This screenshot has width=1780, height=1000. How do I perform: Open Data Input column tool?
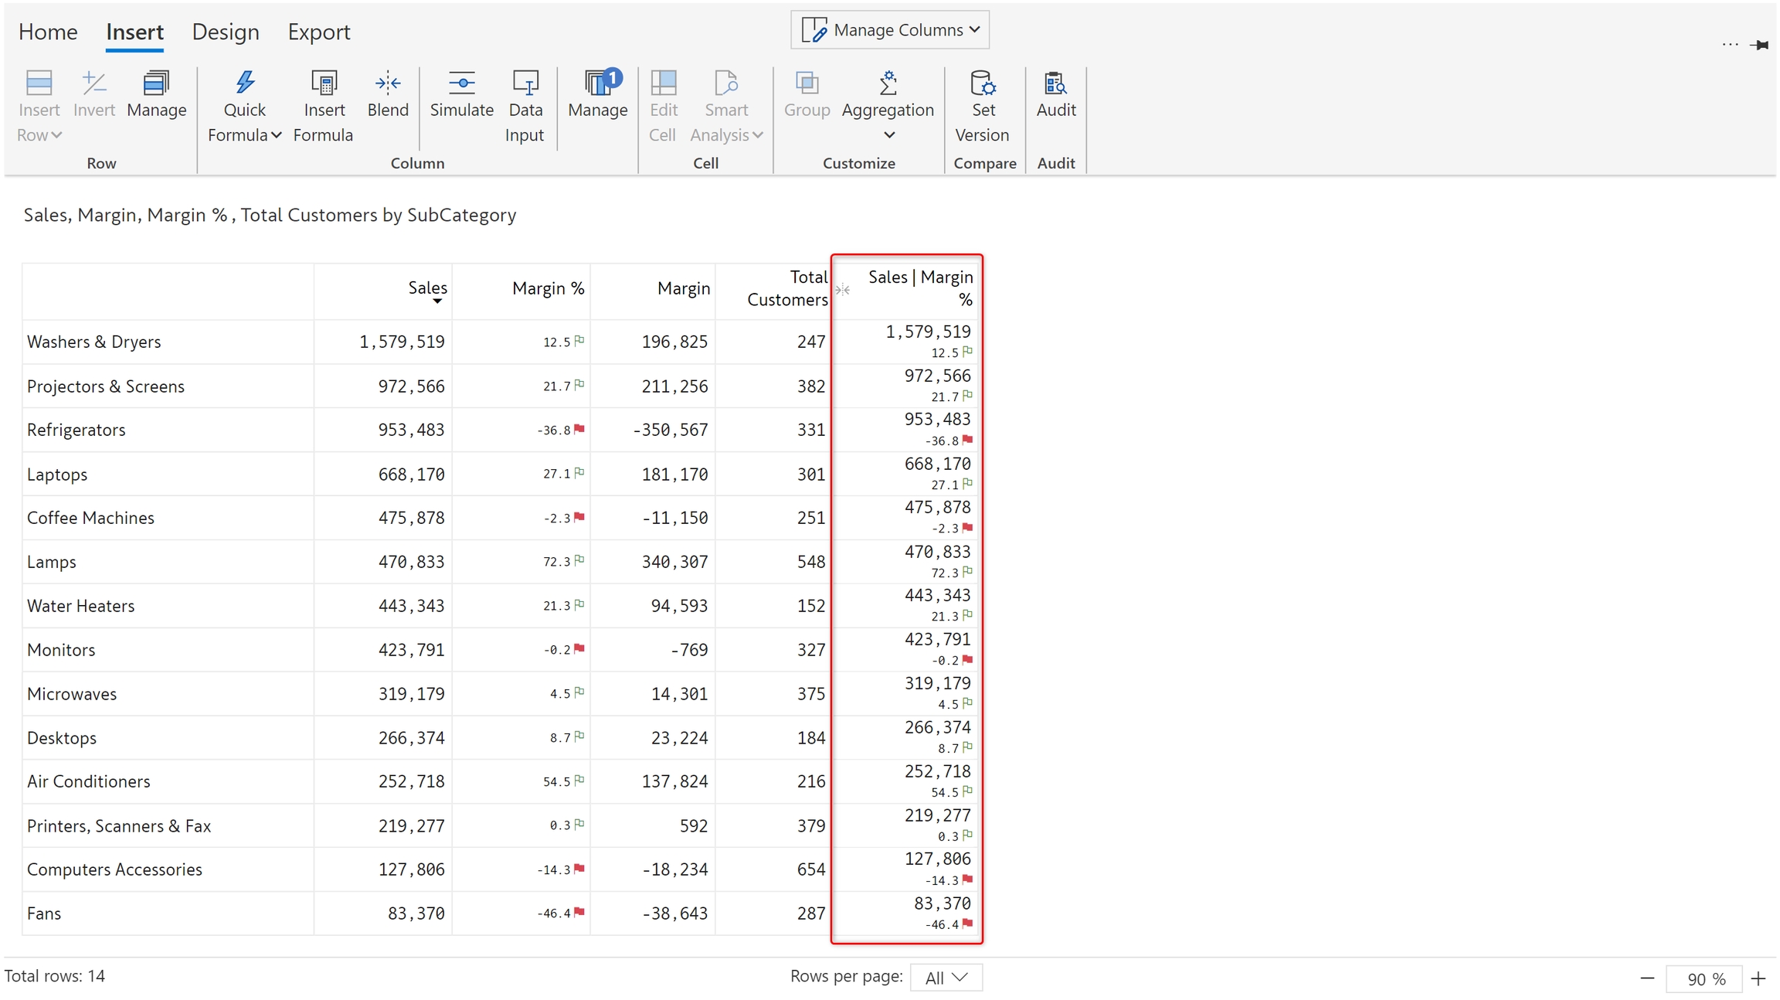(525, 83)
